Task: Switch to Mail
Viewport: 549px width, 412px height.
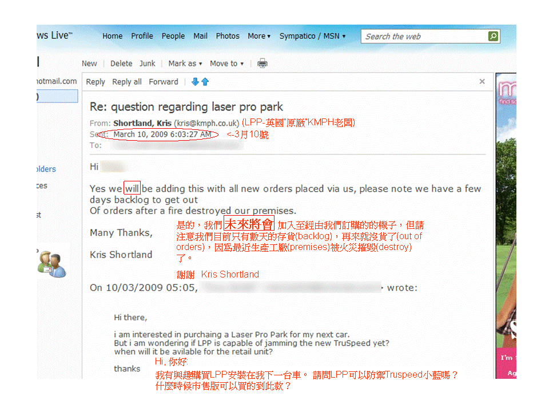Action: (x=200, y=36)
